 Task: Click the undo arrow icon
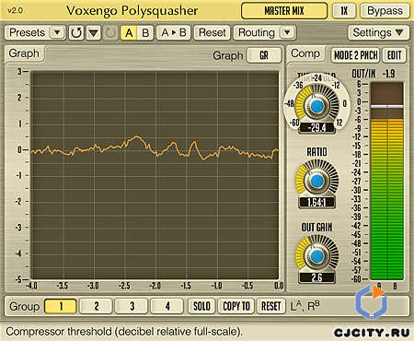pyautogui.click(x=76, y=32)
